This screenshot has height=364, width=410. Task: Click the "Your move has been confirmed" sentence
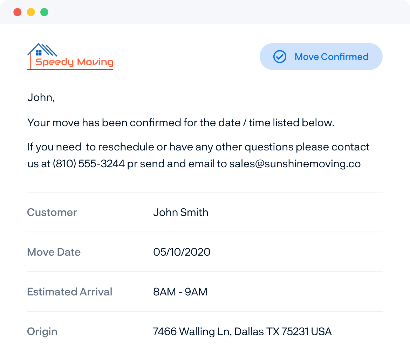click(181, 123)
